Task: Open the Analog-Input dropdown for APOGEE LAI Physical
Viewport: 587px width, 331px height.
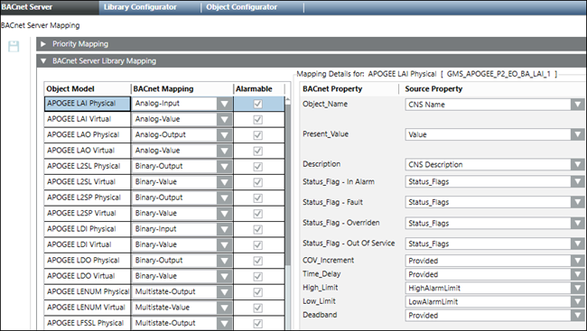Action: click(x=224, y=104)
